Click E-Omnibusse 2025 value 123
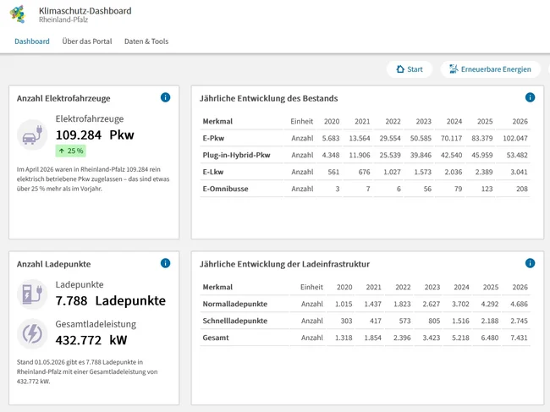Viewport: 550px width, 412px height. click(x=487, y=189)
